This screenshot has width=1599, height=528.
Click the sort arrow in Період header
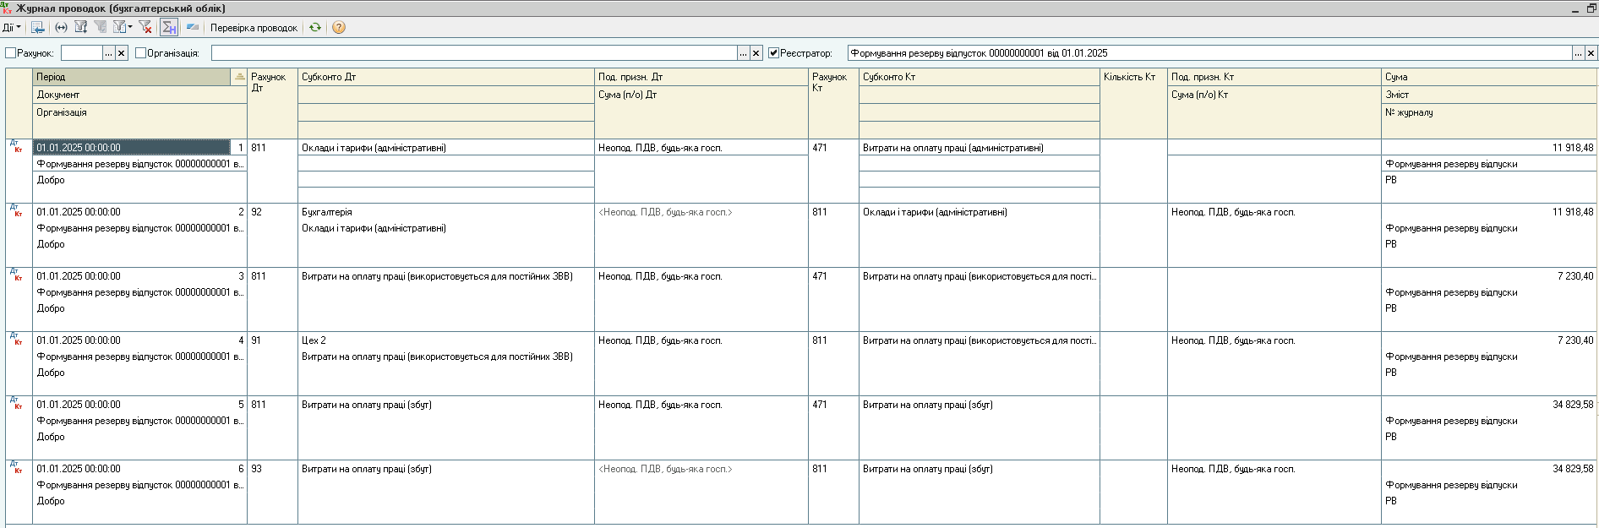click(239, 77)
